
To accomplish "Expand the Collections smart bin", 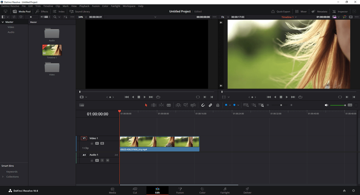I will click(3, 177).
